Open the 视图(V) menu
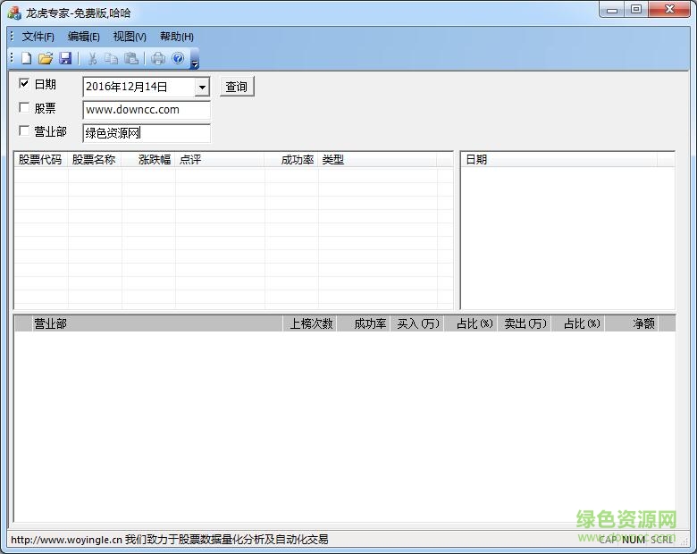This screenshot has width=697, height=554. point(130,37)
